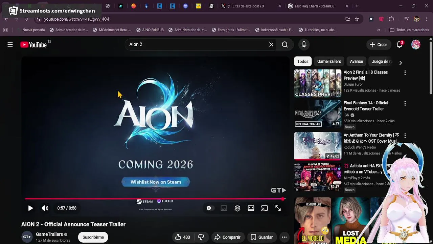Start voice search with the microphone
This screenshot has height=244, width=433.
tap(304, 44)
